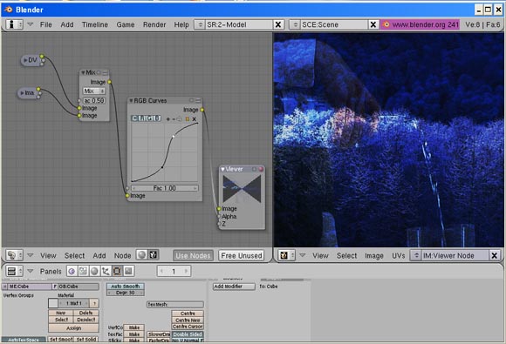Open the Script context panel icon
This screenshot has height=344, width=506.
[83, 271]
